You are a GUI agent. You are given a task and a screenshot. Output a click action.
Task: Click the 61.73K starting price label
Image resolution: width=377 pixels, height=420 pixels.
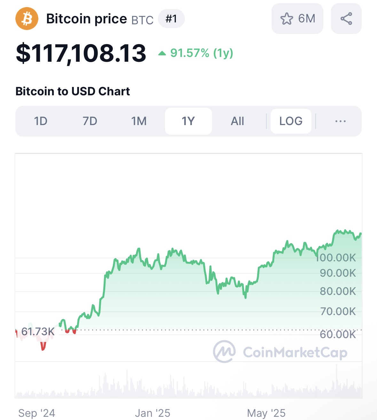click(38, 331)
